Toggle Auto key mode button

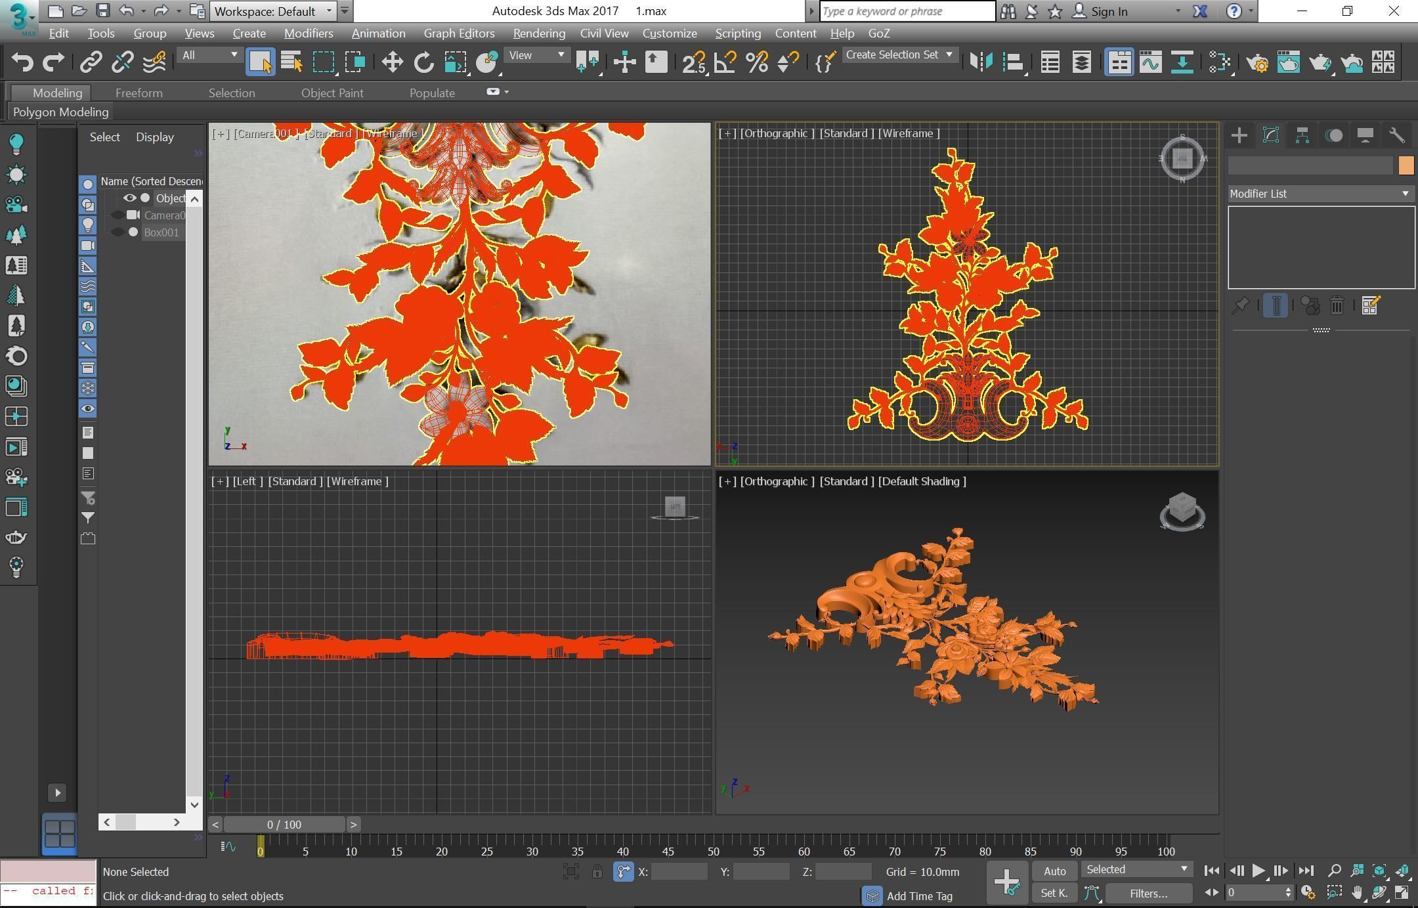pos(1054,871)
